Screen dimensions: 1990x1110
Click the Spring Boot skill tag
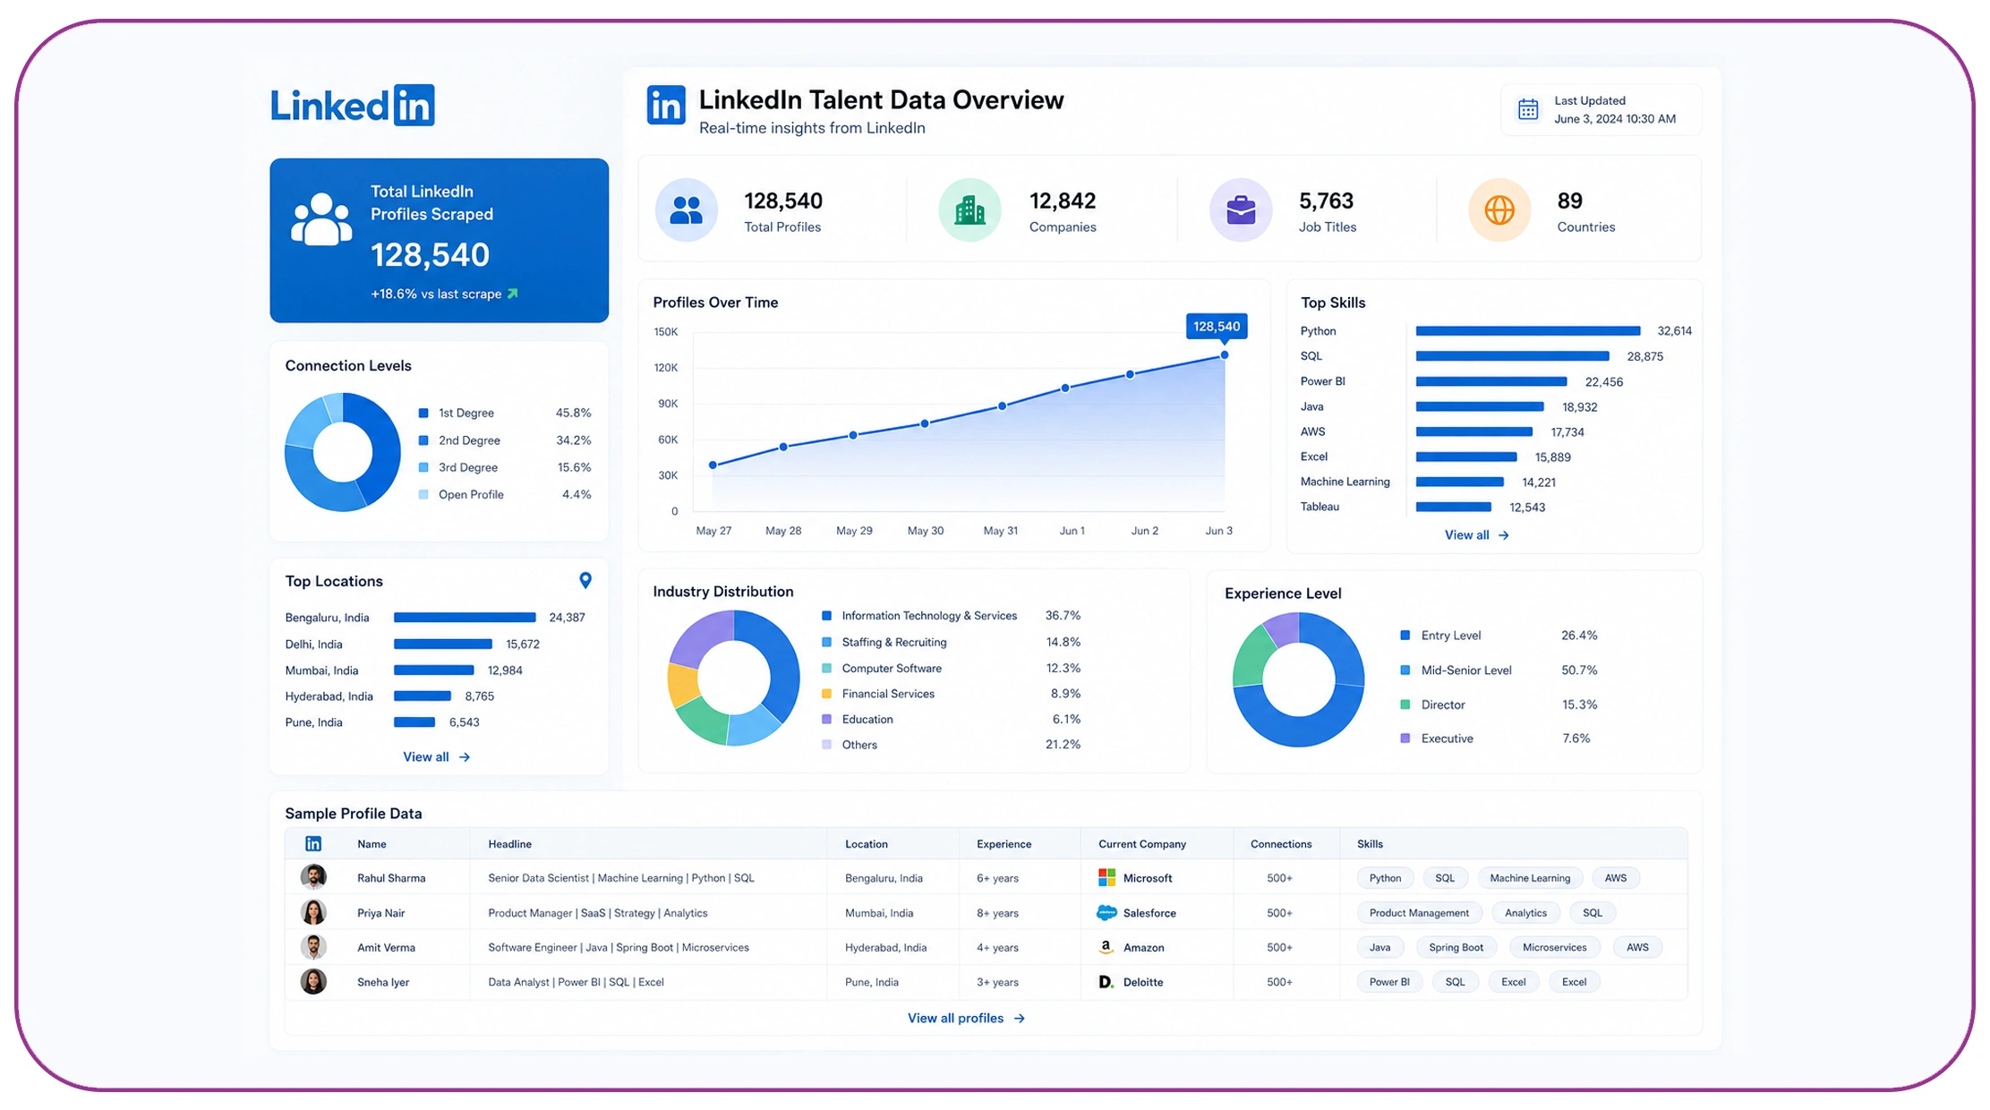pyautogui.click(x=1456, y=947)
